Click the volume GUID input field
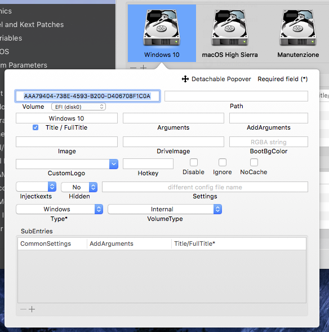Screen dimensions: 329x332 (x=87, y=96)
